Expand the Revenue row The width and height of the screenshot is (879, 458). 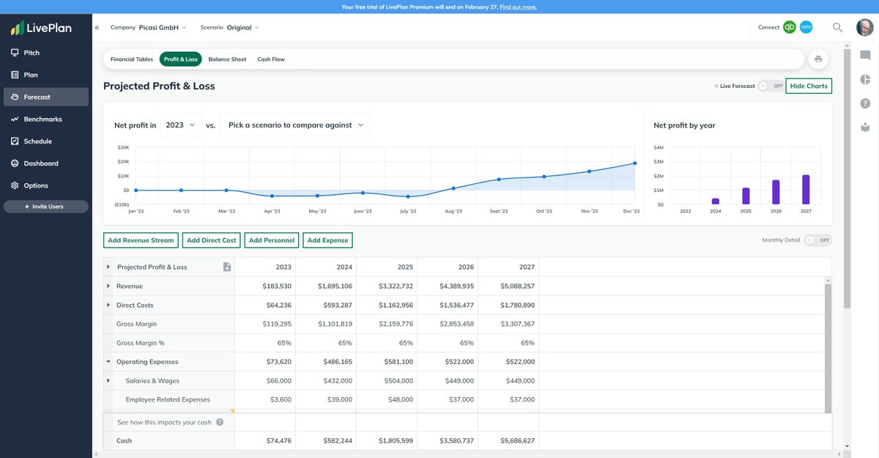108,286
